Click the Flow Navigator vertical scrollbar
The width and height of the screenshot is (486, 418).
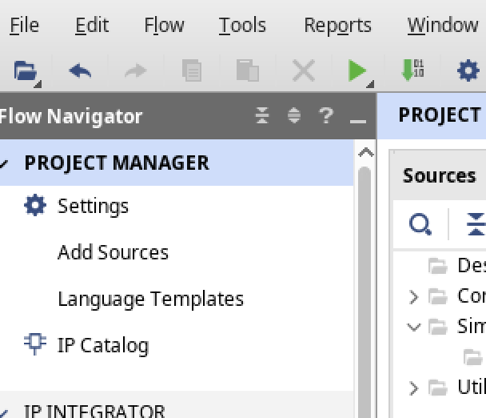pos(364,280)
